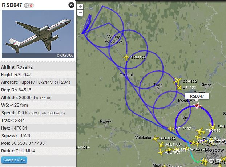View the Tu-214 aircraft photo

click(38, 34)
